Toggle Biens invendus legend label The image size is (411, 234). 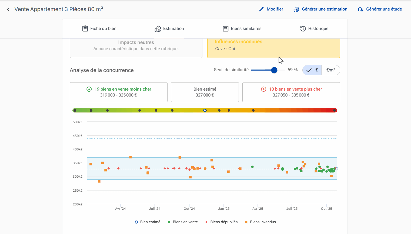click(x=263, y=222)
